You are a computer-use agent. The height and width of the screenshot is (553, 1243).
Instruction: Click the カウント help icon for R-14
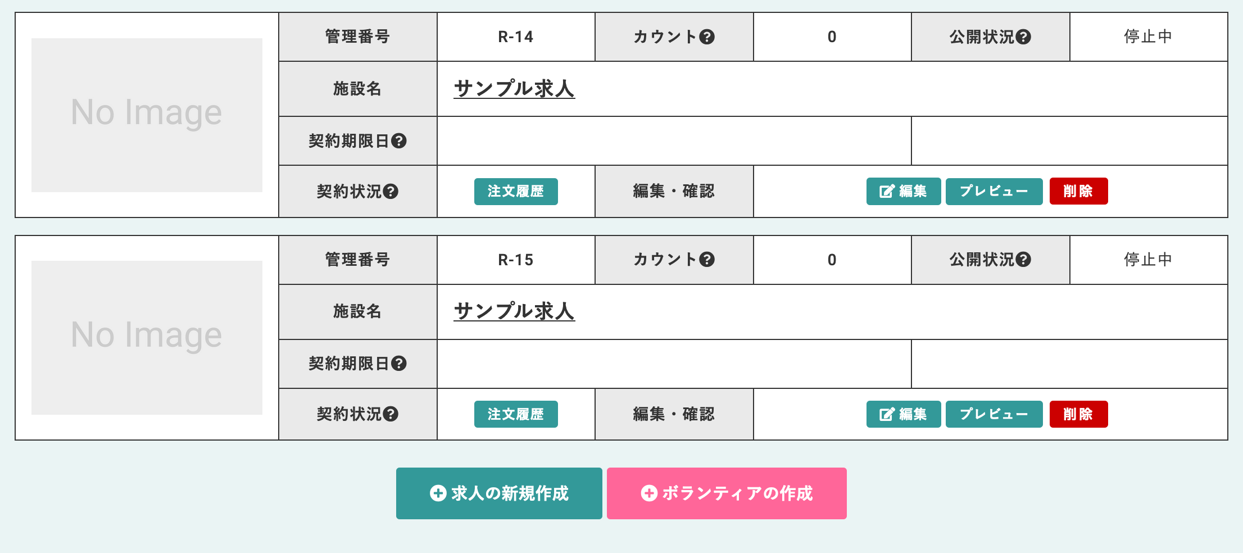coord(707,37)
